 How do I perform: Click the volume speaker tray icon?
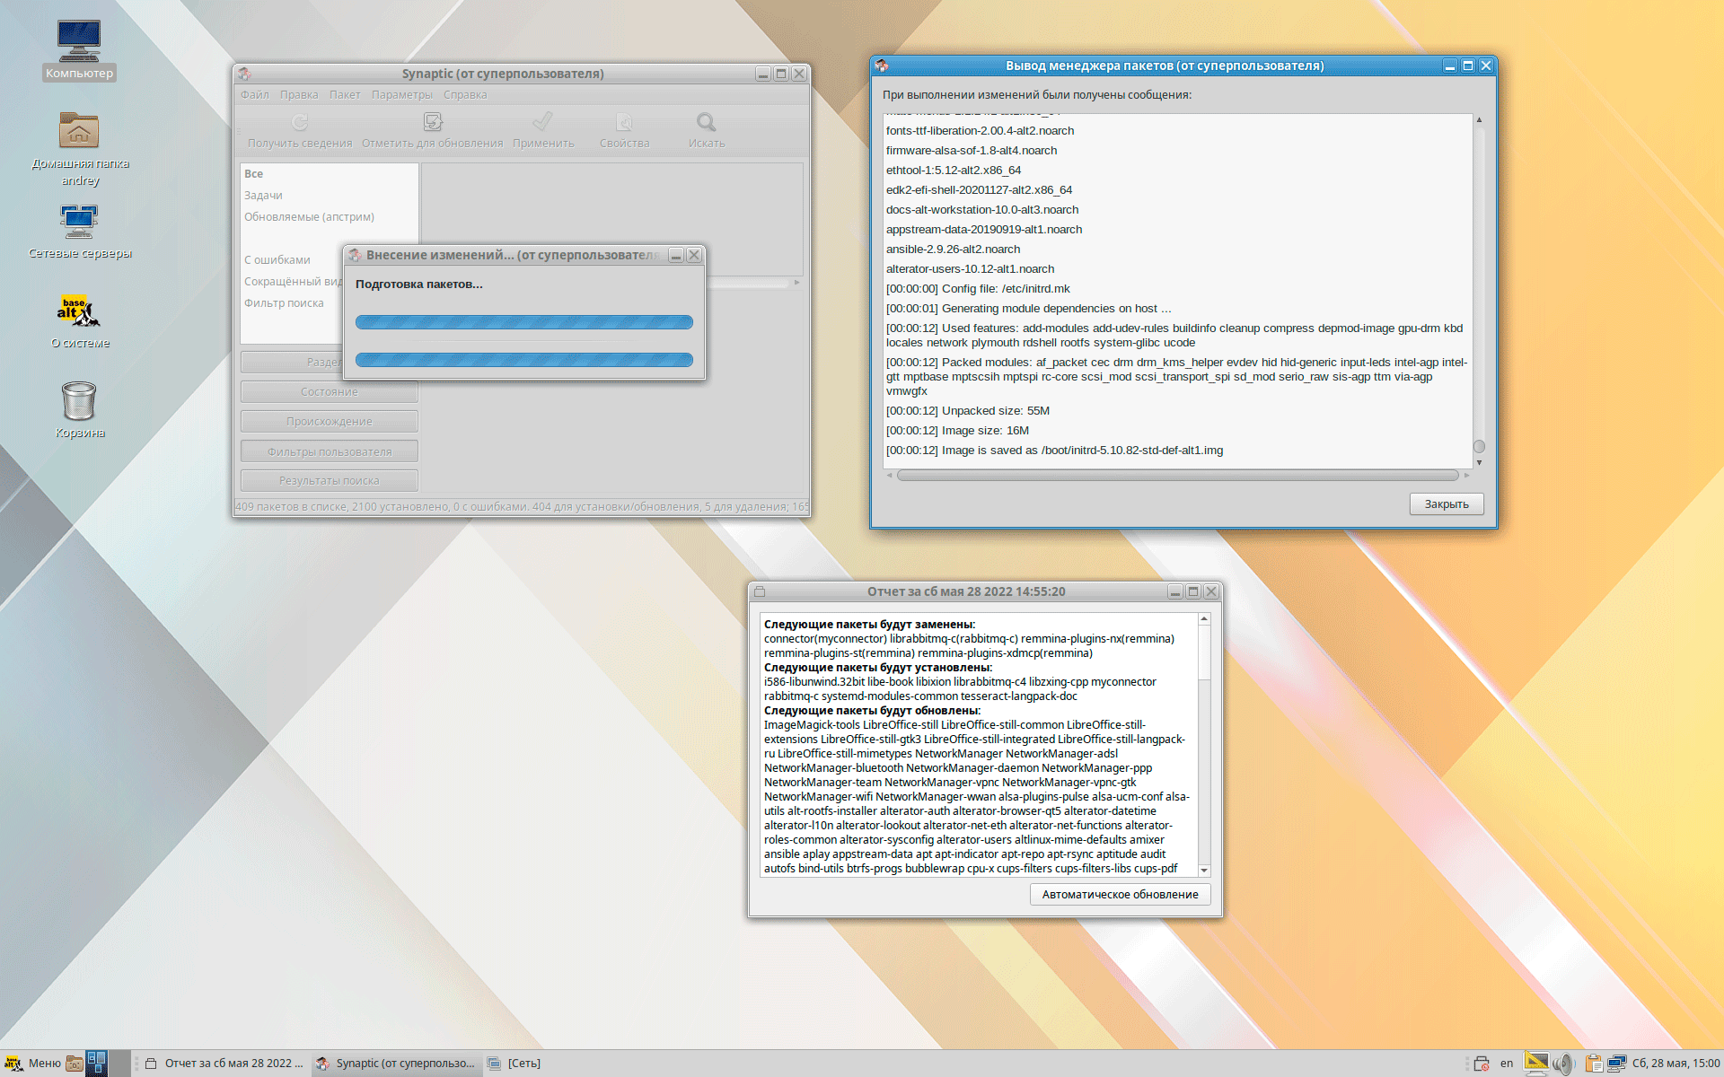click(1564, 1064)
